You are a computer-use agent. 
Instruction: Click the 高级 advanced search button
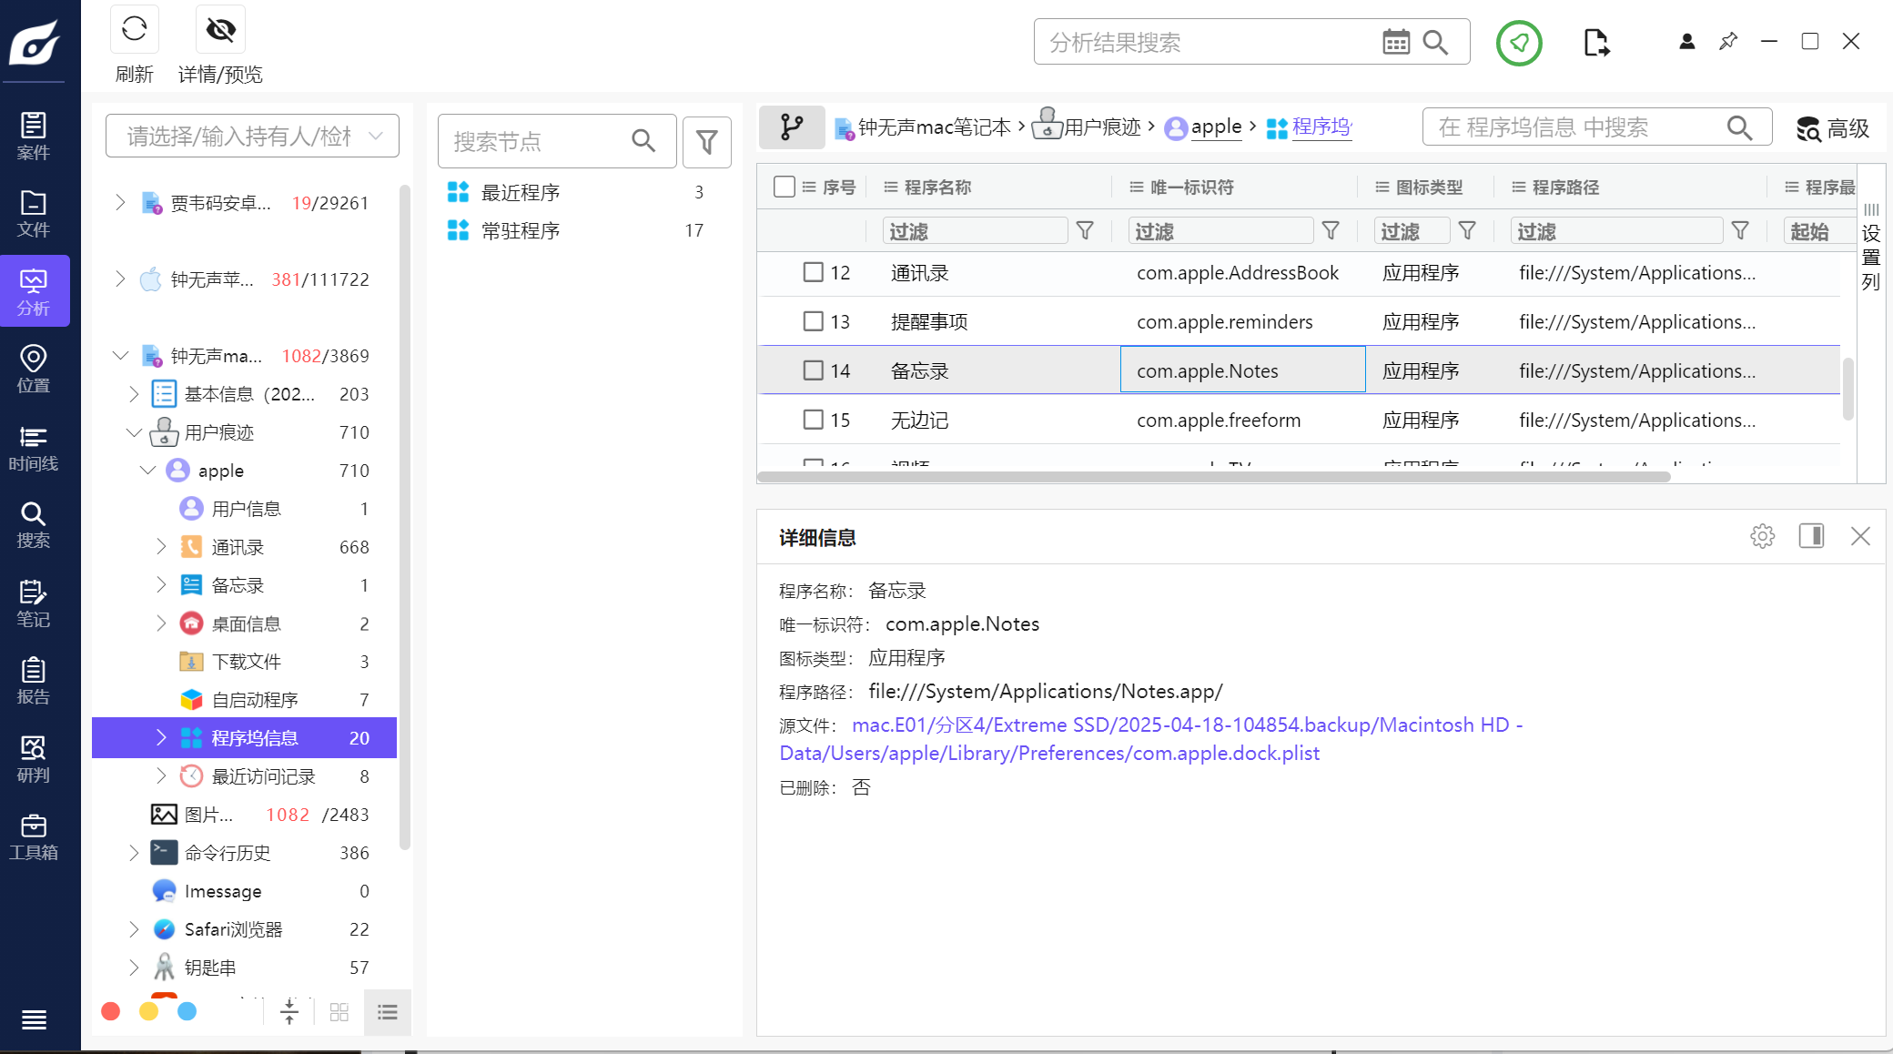click(x=1832, y=128)
